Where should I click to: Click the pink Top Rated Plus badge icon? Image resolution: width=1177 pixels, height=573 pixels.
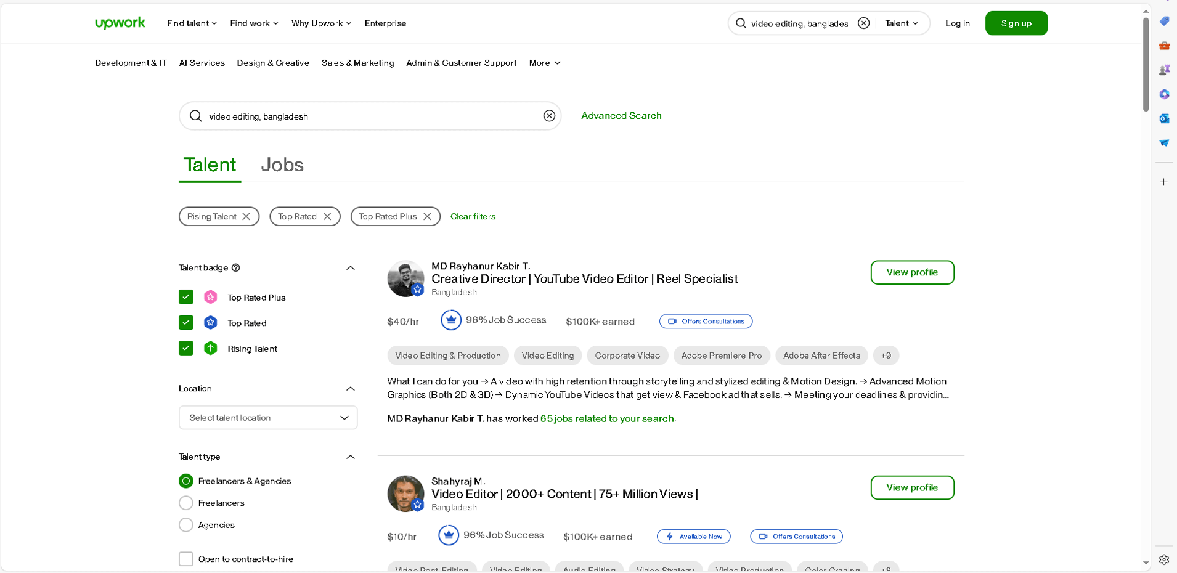pos(210,297)
